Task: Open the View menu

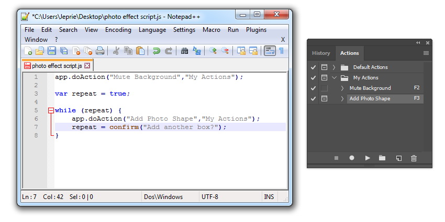Action: (91, 30)
